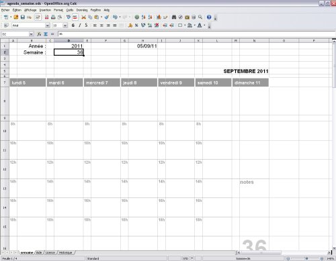Toggle Bold (G) formatting
The height and width of the screenshot is (261, 336).
click(73, 25)
